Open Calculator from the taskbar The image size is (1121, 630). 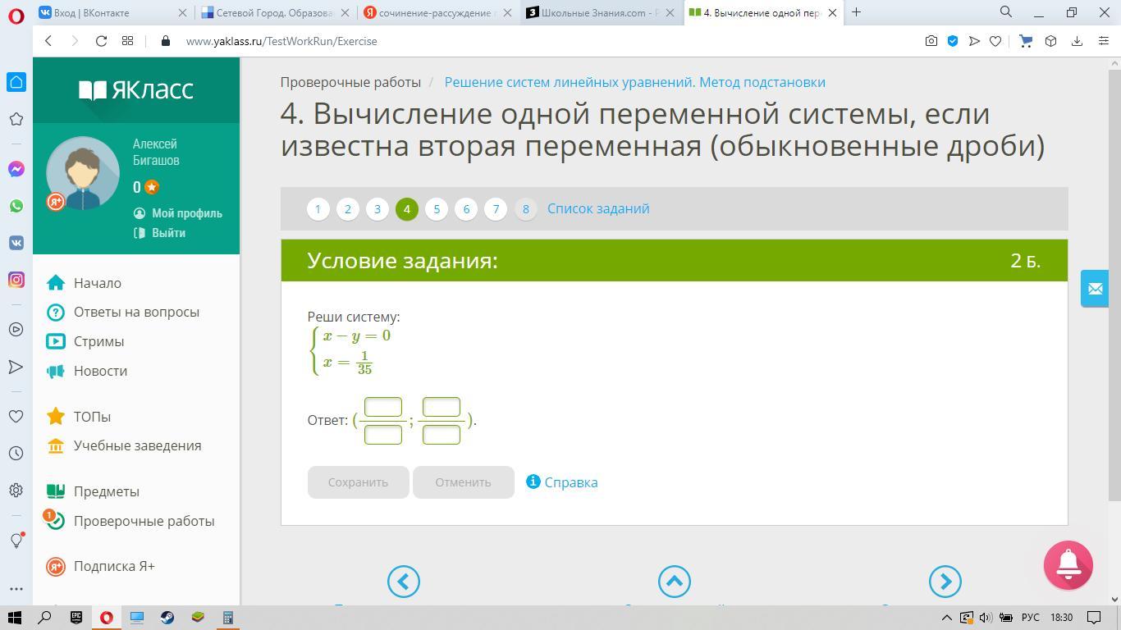click(x=228, y=617)
